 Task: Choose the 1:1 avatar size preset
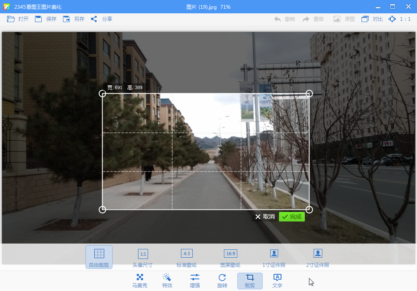click(x=143, y=257)
